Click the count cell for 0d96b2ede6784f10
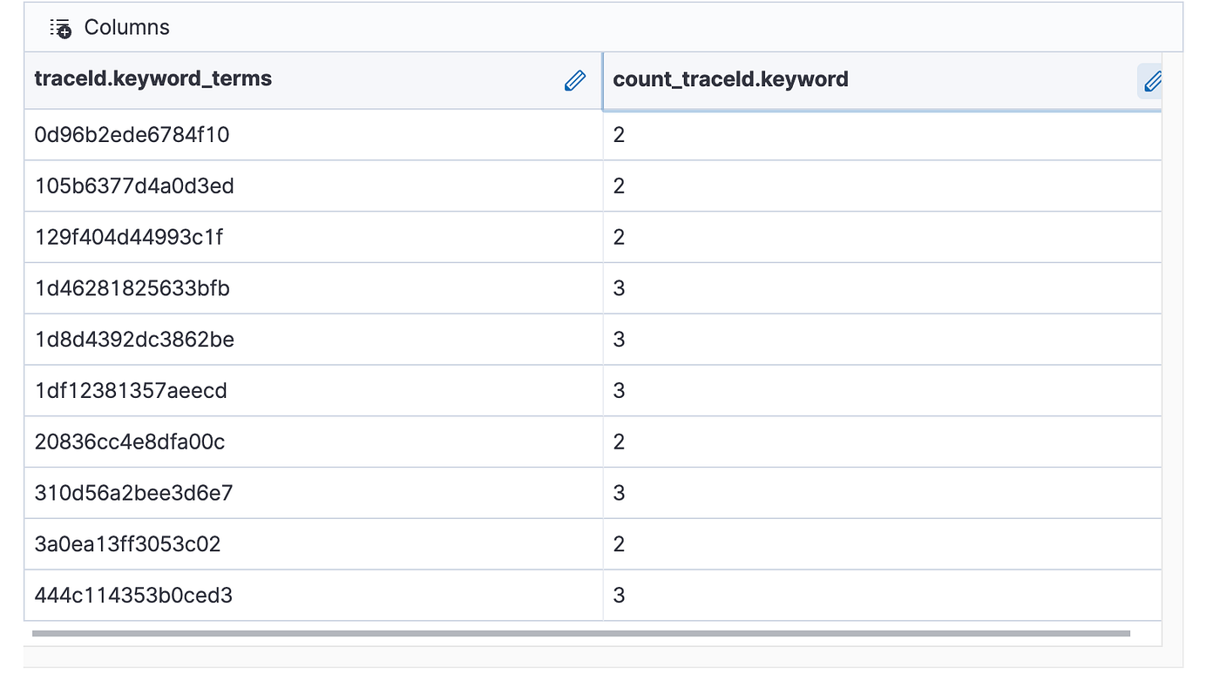1220x674 pixels. pyautogui.click(x=882, y=135)
